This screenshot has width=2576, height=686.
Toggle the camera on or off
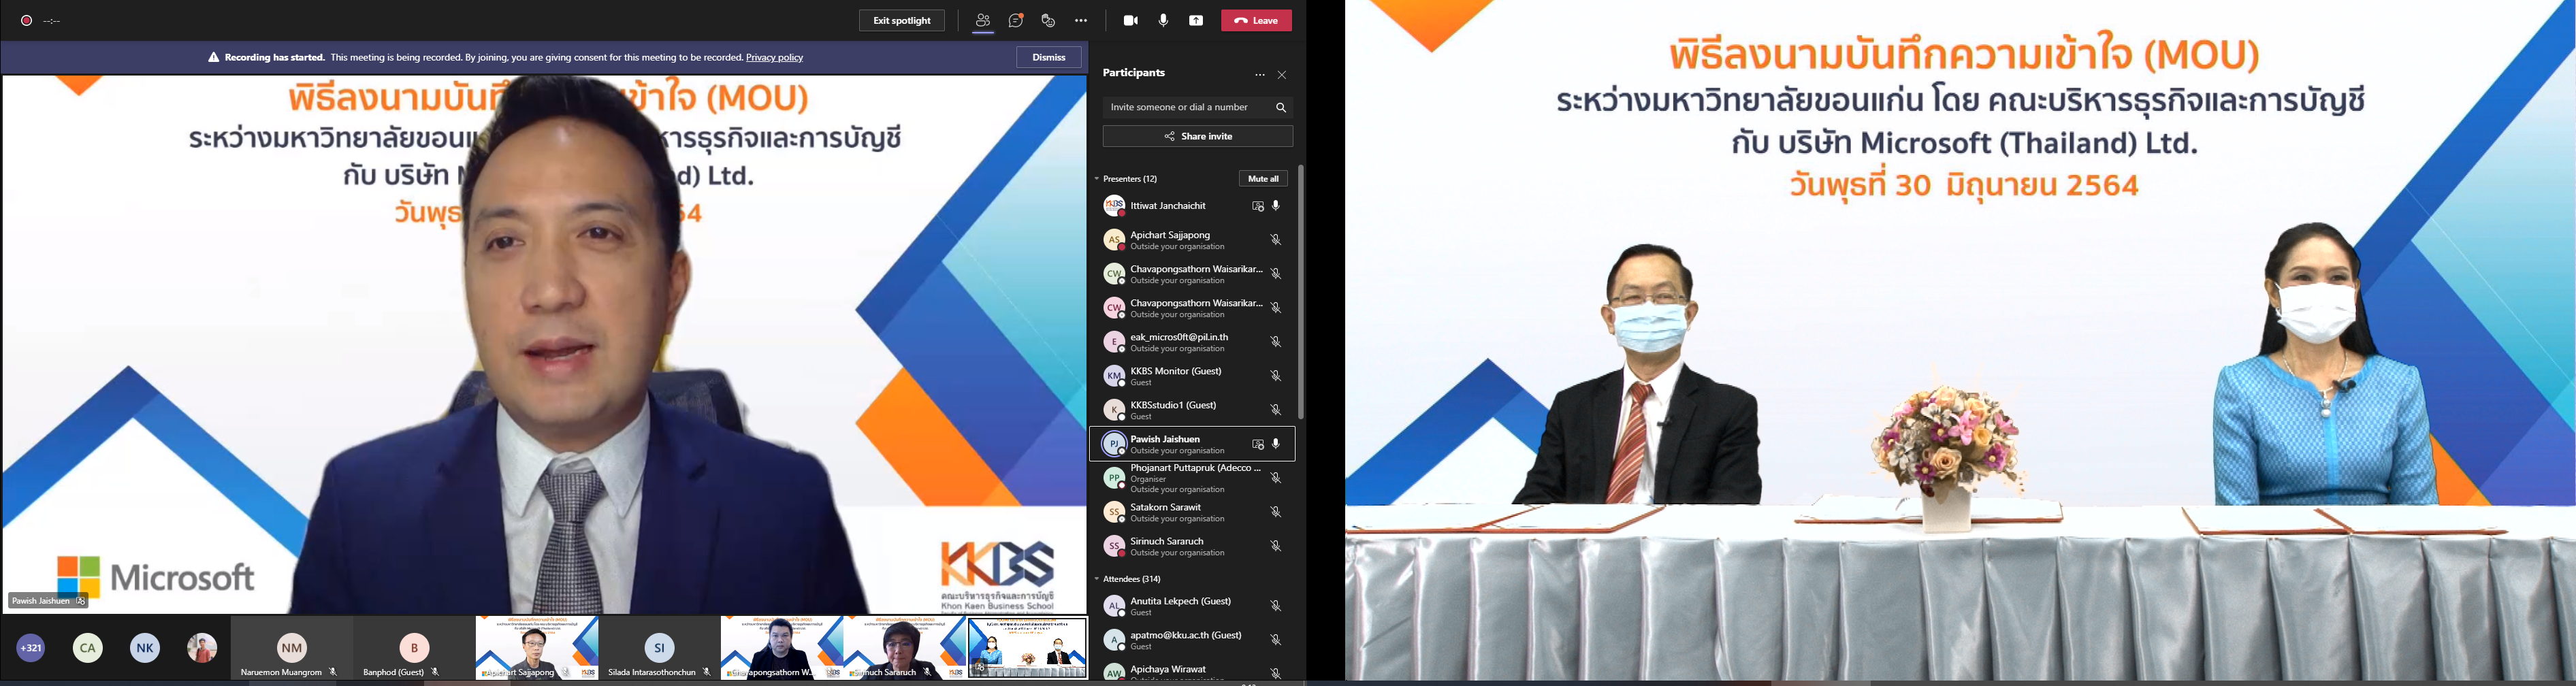point(1131,21)
